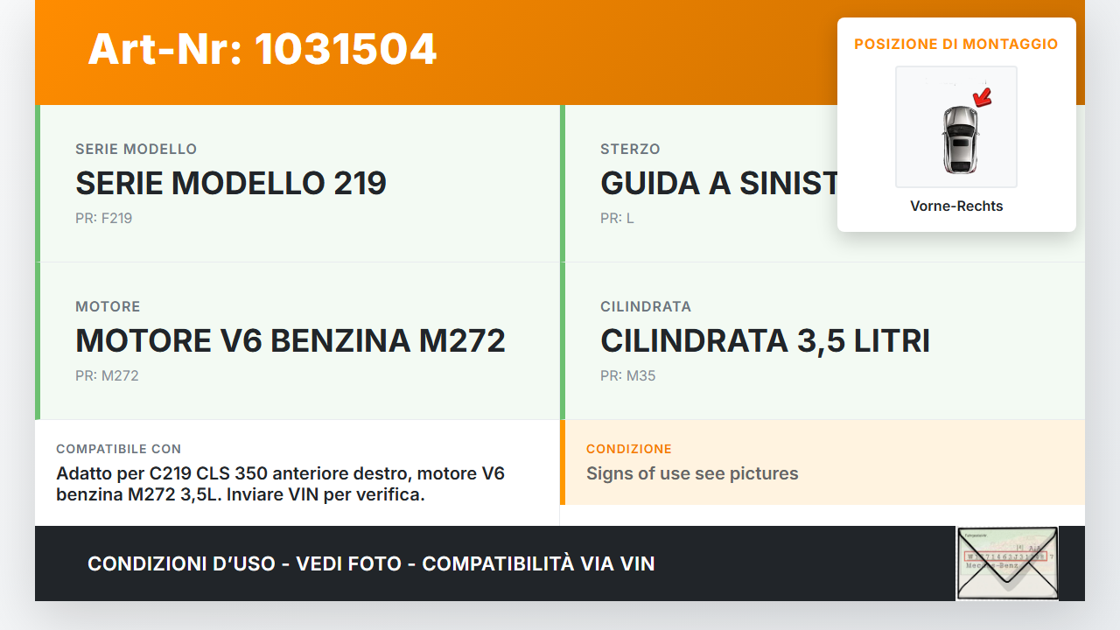
Task: Click the PR: M35 displacement code
Action: coord(627,376)
